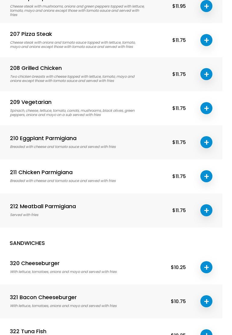The image size is (232, 335).
Task: Open 210 Eggplant Parmigiana details
Action: 43,138
